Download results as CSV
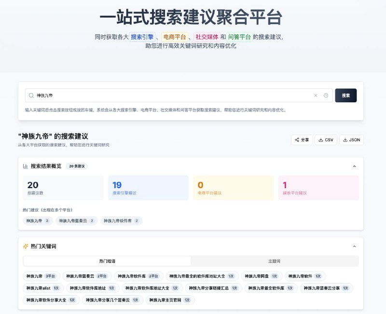The height and width of the screenshot is (314, 386). 326,140
